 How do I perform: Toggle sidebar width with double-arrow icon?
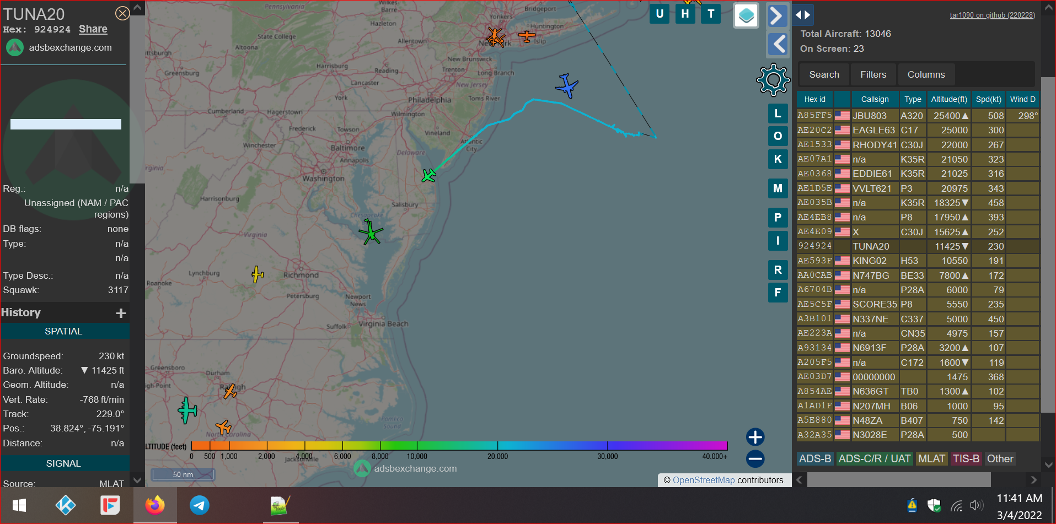click(803, 15)
